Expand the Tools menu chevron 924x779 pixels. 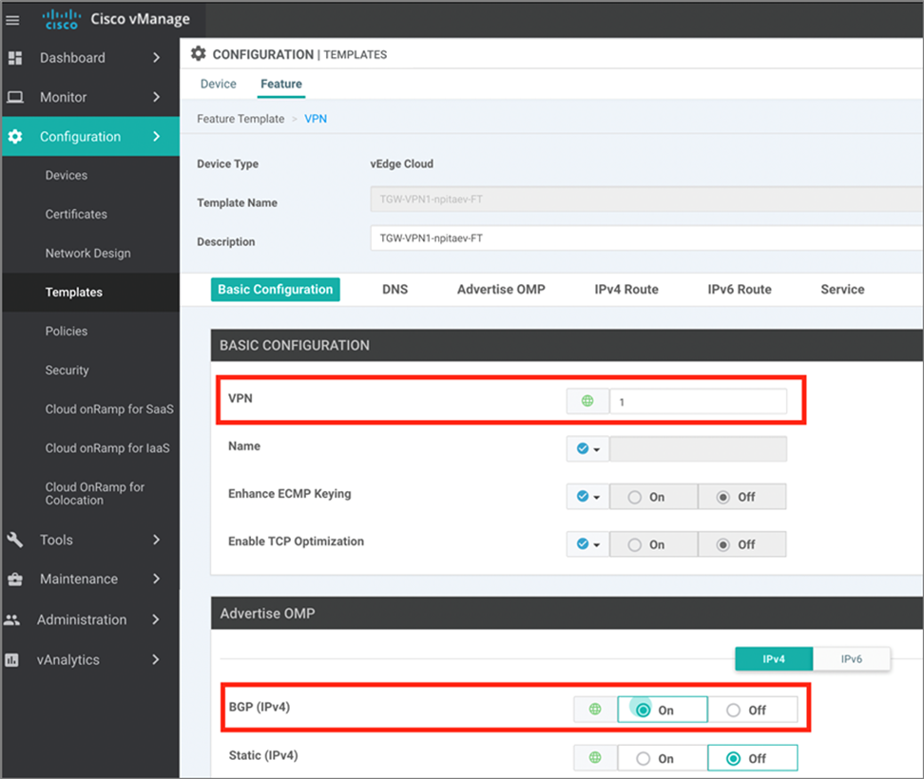[156, 540]
